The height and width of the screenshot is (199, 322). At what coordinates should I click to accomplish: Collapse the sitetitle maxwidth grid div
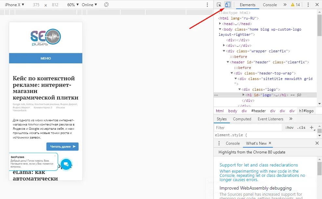coord(235,78)
